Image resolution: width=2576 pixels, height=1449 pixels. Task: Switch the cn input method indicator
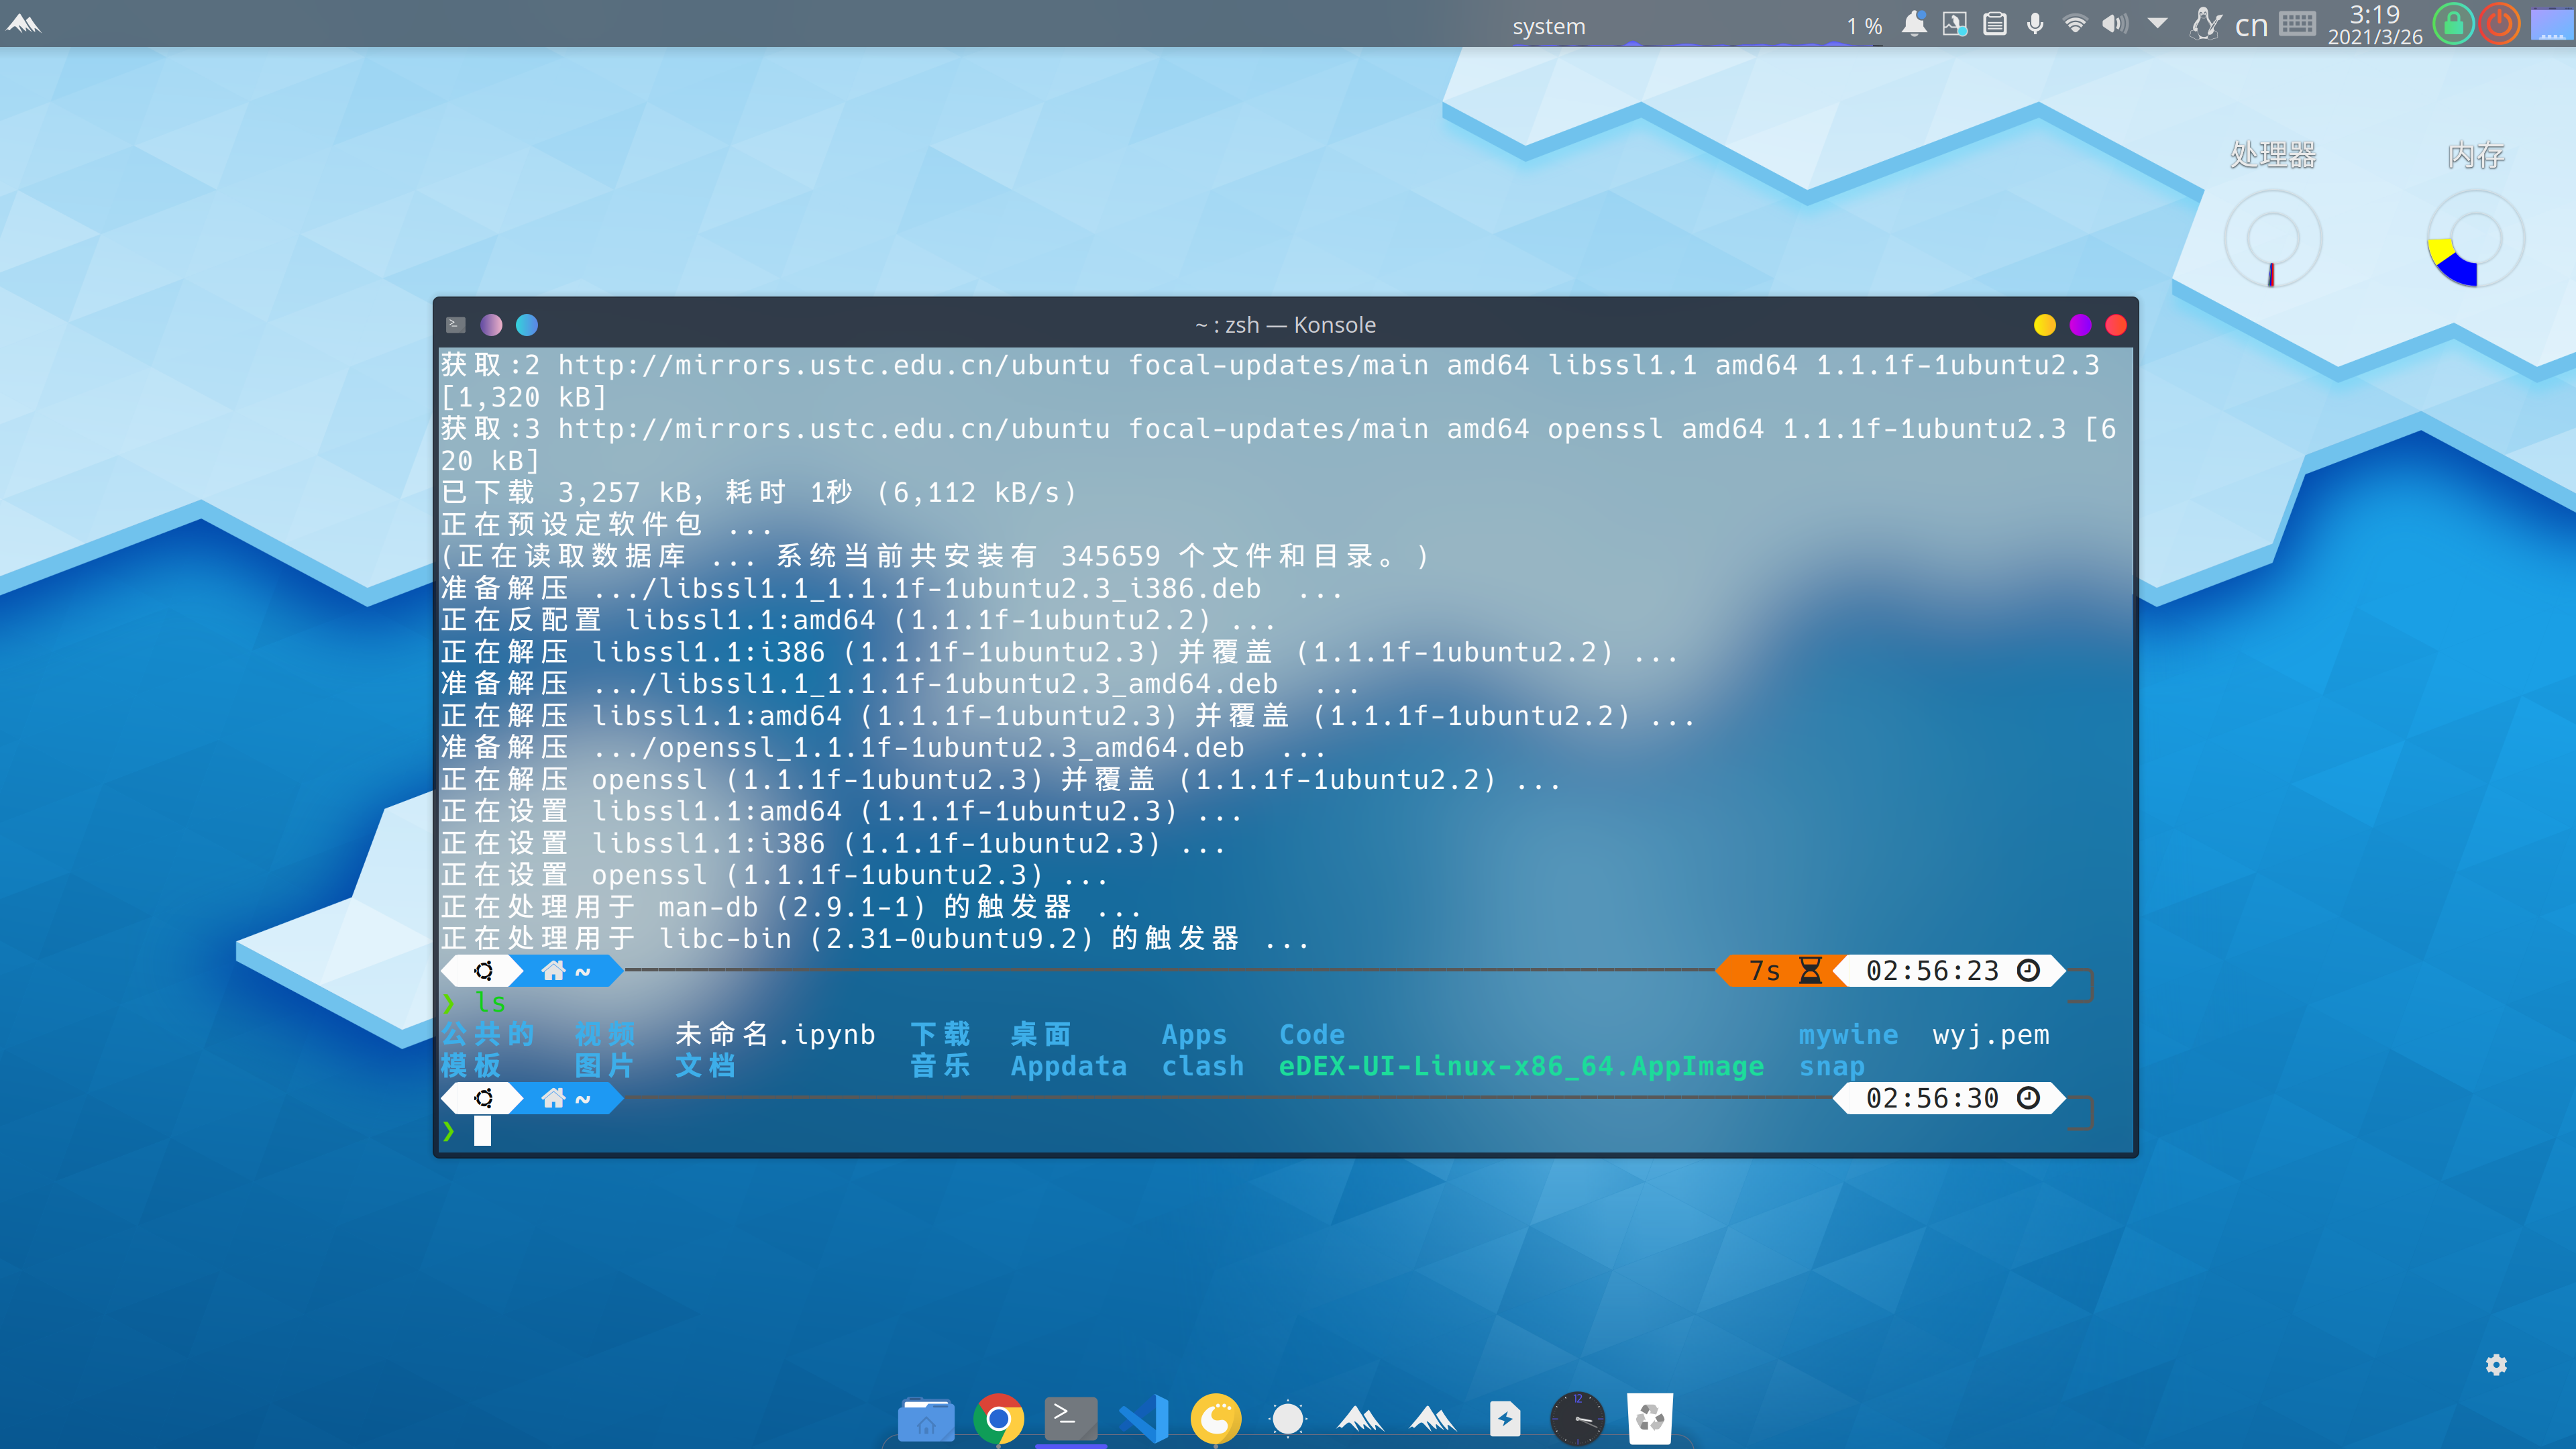pyautogui.click(x=2251, y=25)
